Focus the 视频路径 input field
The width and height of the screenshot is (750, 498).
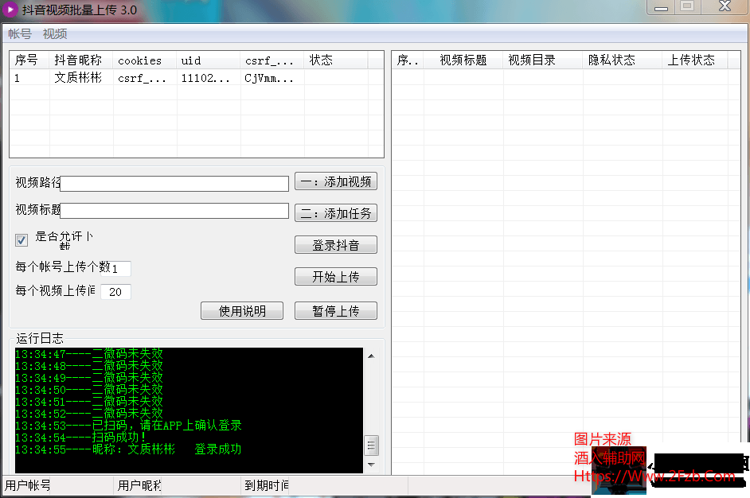click(x=174, y=184)
